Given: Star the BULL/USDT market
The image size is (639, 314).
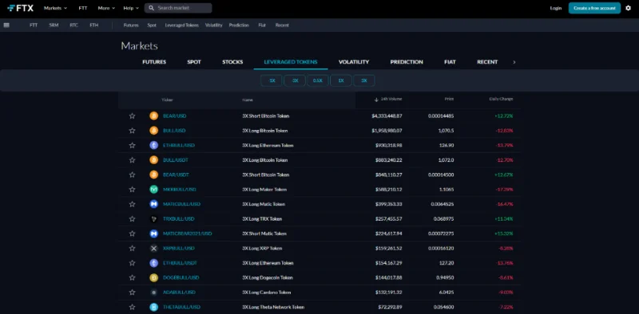Looking at the screenshot, I should pos(132,160).
